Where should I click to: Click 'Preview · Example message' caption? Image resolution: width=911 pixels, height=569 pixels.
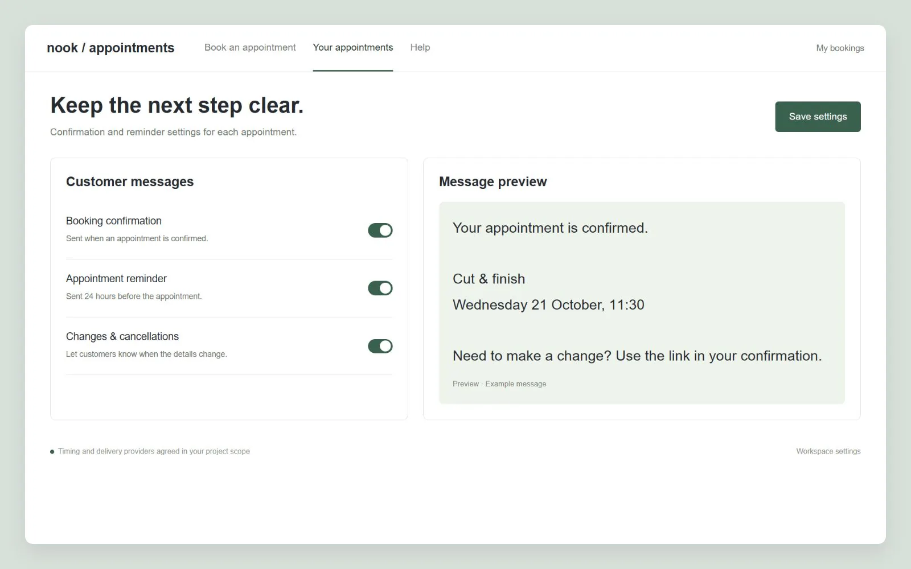tap(499, 384)
